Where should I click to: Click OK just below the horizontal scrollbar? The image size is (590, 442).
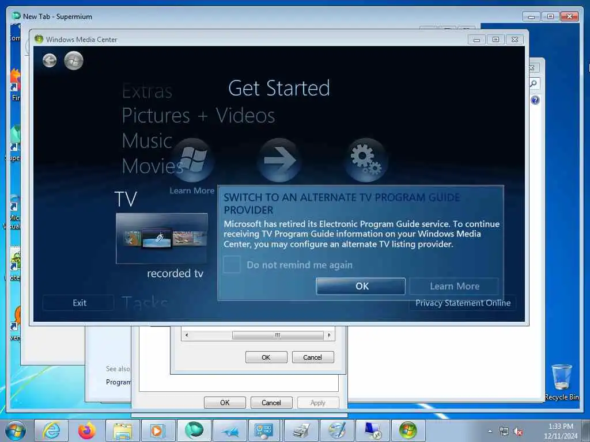point(266,357)
